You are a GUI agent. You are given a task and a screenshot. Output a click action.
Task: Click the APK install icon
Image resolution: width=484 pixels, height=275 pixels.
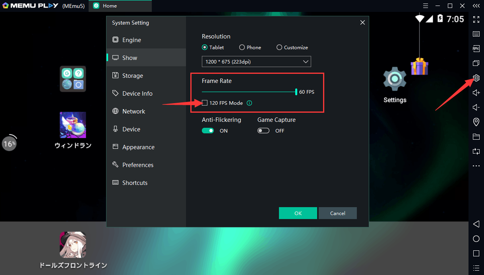coord(476,48)
